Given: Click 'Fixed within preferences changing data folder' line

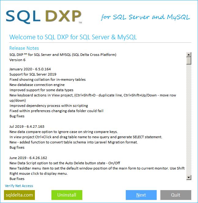Looking at the screenshot, I should point(56,111).
